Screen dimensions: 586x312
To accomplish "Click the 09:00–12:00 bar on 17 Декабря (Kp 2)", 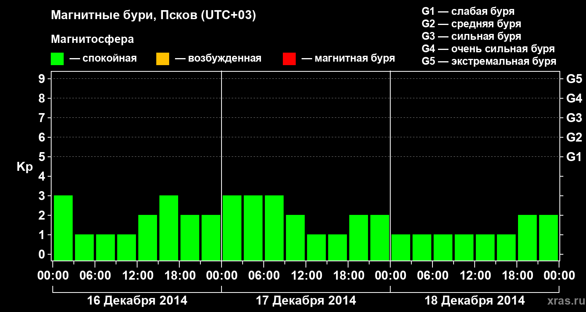I will click(x=295, y=238).
